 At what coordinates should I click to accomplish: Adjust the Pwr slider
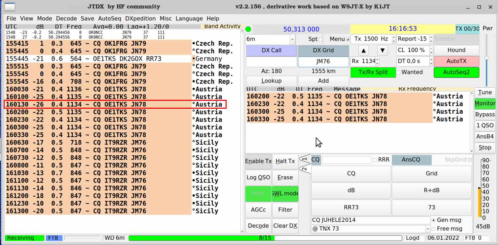pos(486,58)
